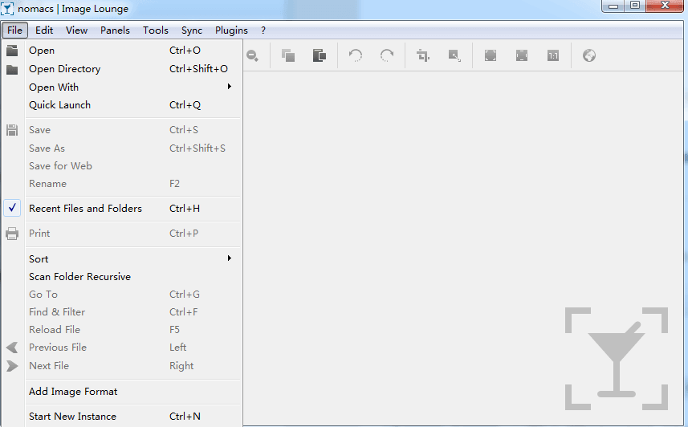688x427 pixels.
Task: Select the crop tool icon
Action: click(x=423, y=55)
